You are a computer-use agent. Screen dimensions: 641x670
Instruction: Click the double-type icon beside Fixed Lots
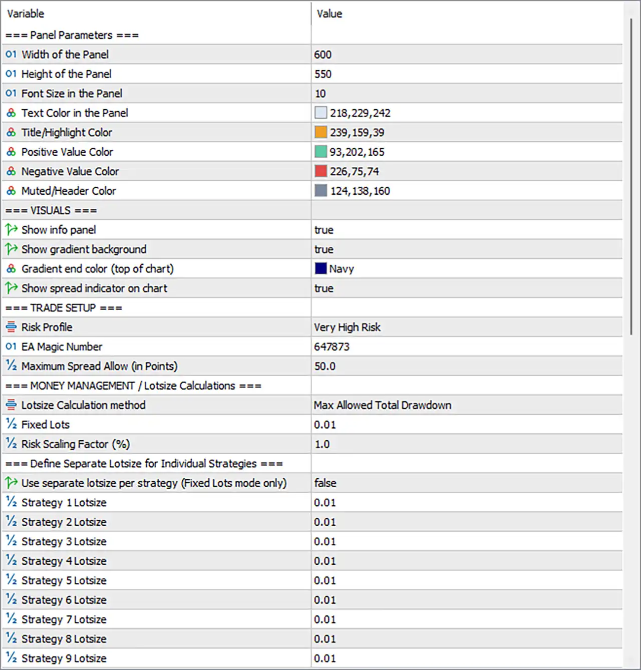coord(11,424)
